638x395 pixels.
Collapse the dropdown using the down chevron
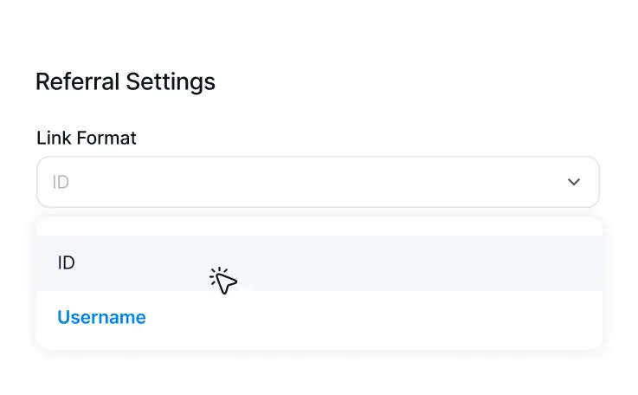[x=574, y=182]
